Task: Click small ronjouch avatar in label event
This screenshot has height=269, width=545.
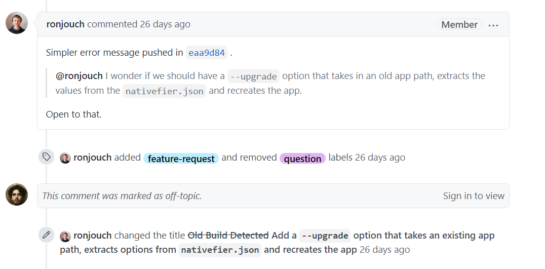Action: click(x=65, y=158)
